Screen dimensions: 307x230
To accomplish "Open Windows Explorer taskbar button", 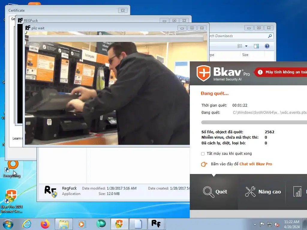I will coord(64,224).
